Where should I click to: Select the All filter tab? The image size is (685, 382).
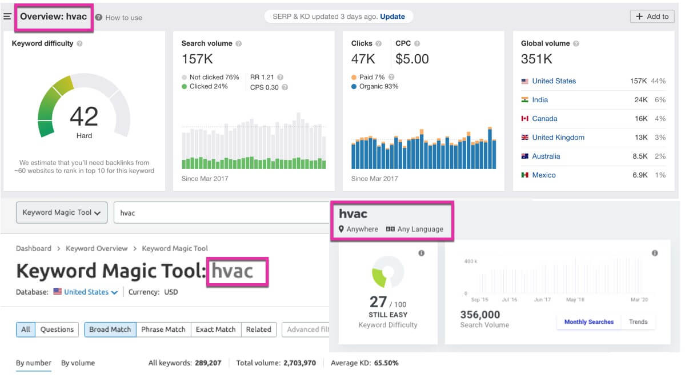(x=26, y=329)
